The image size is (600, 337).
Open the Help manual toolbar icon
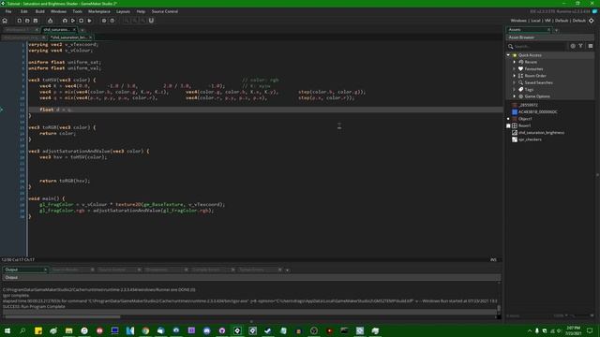pyautogui.click(x=112, y=21)
